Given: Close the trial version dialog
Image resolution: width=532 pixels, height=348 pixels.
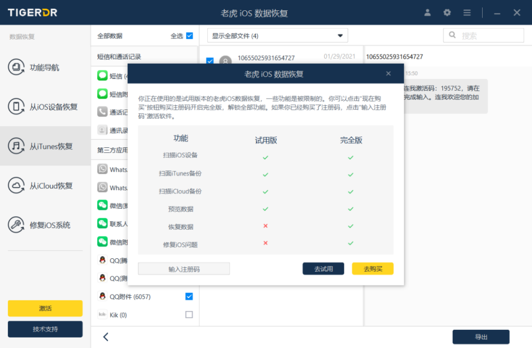Looking at the screenshot, I should click(388, 74).
